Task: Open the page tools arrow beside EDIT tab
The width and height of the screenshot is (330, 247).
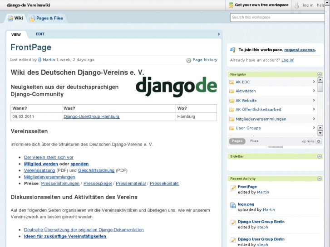Action: pyautogui.click(x=219, y=34)
